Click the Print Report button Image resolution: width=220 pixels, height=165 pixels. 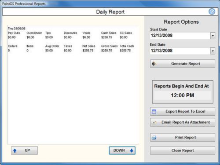[x=183, y=137]
